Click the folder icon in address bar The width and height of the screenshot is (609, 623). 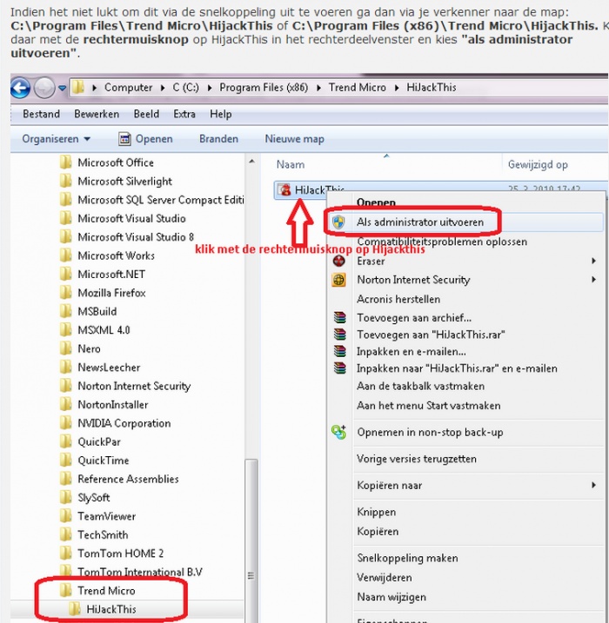tap(79, 87)
